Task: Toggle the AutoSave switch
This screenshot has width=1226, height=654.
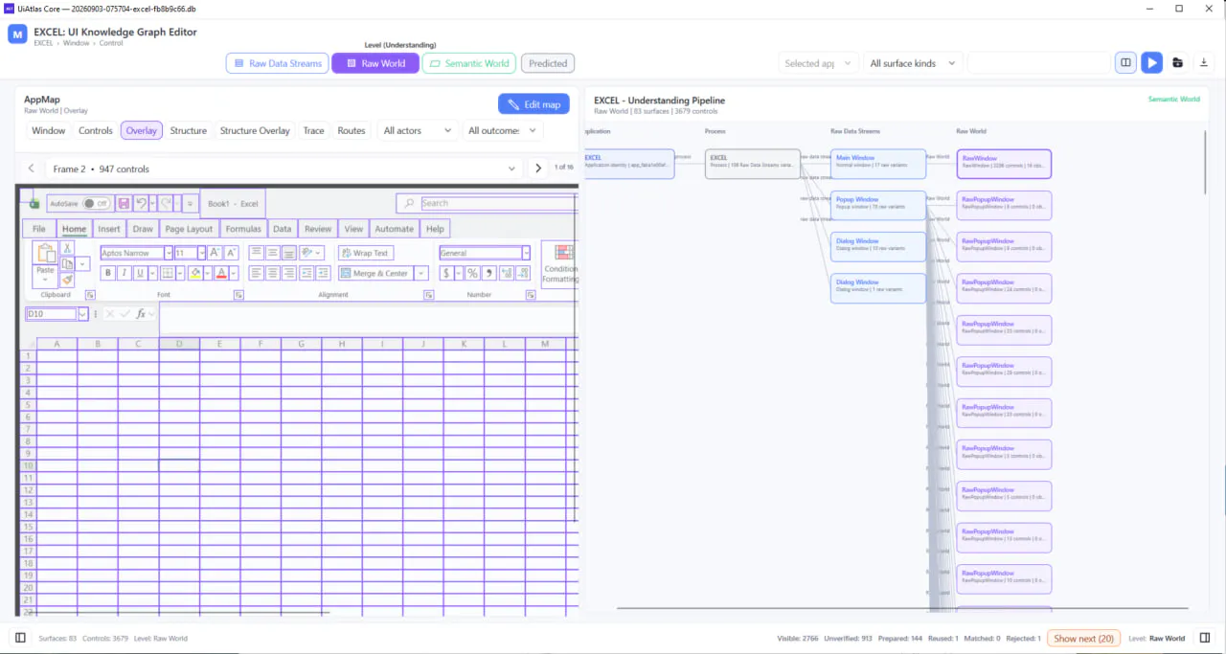Action: click(95, 204)
